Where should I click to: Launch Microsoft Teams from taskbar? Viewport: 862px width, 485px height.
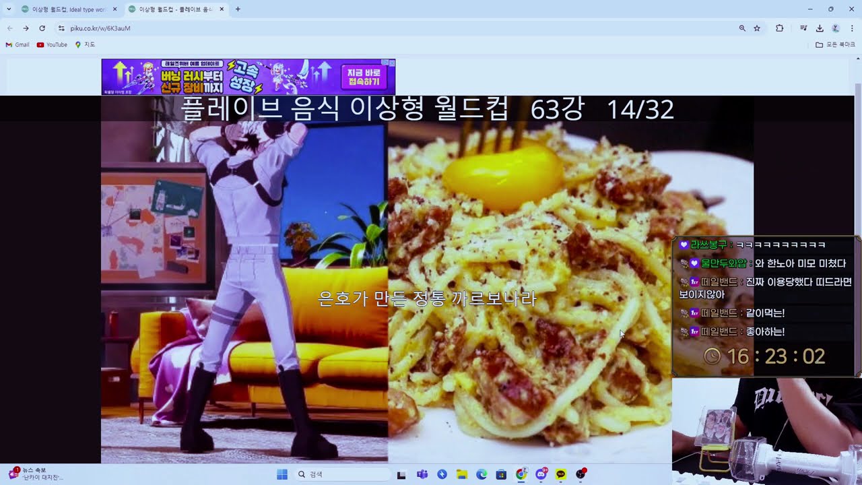pos(422,474)
